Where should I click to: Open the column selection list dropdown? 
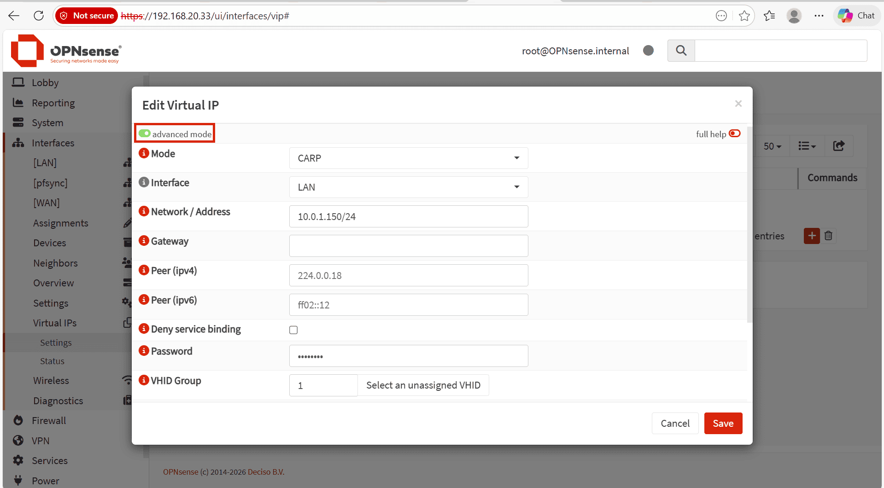tap(807, 146)
